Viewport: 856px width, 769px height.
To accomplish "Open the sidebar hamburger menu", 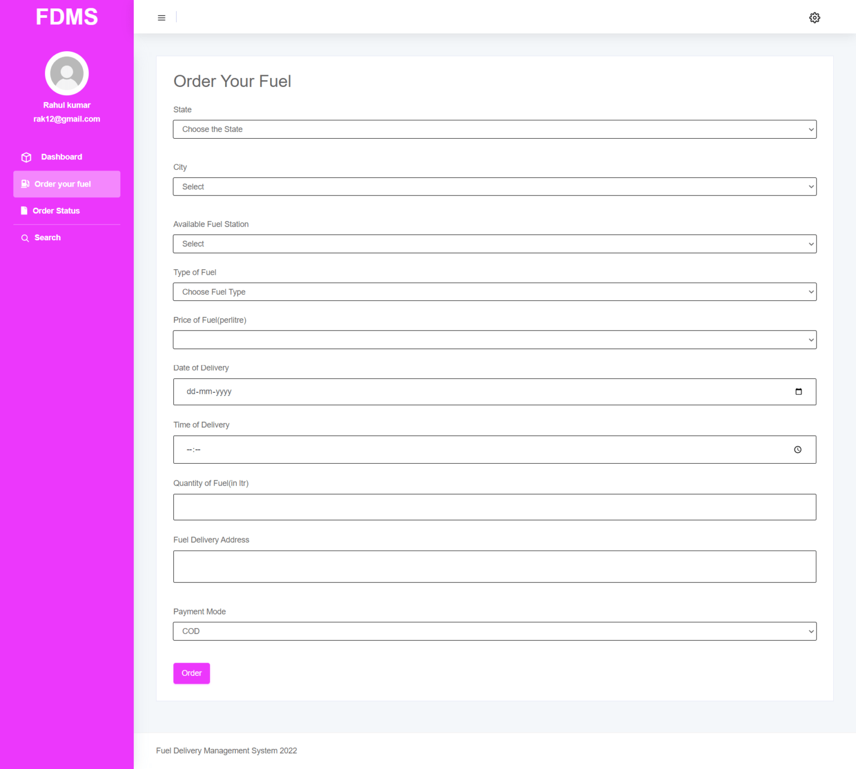I will [x=161, y=17].
